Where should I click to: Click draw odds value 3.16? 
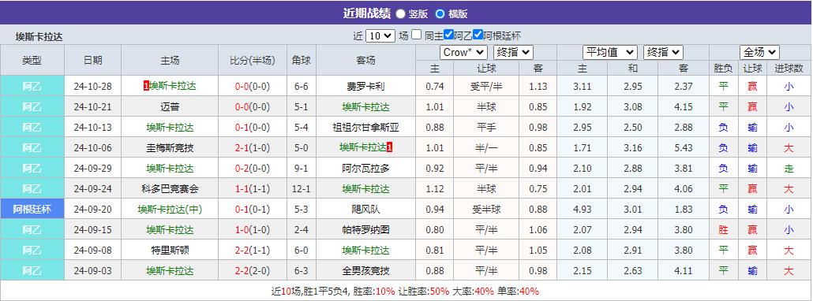[x=632, y=148]
